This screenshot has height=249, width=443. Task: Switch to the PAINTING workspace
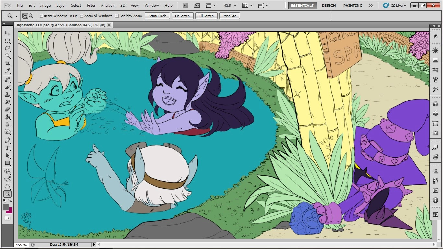click(x=353, y=6)
